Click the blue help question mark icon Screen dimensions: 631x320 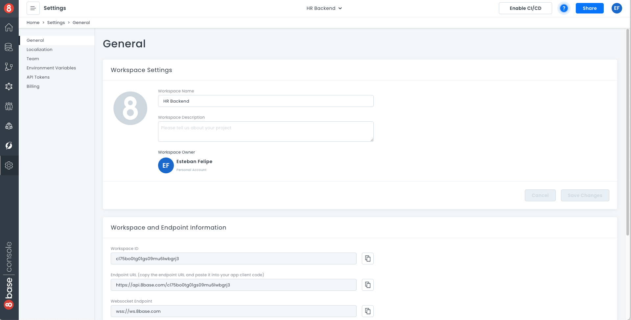(x=564, y=8)
